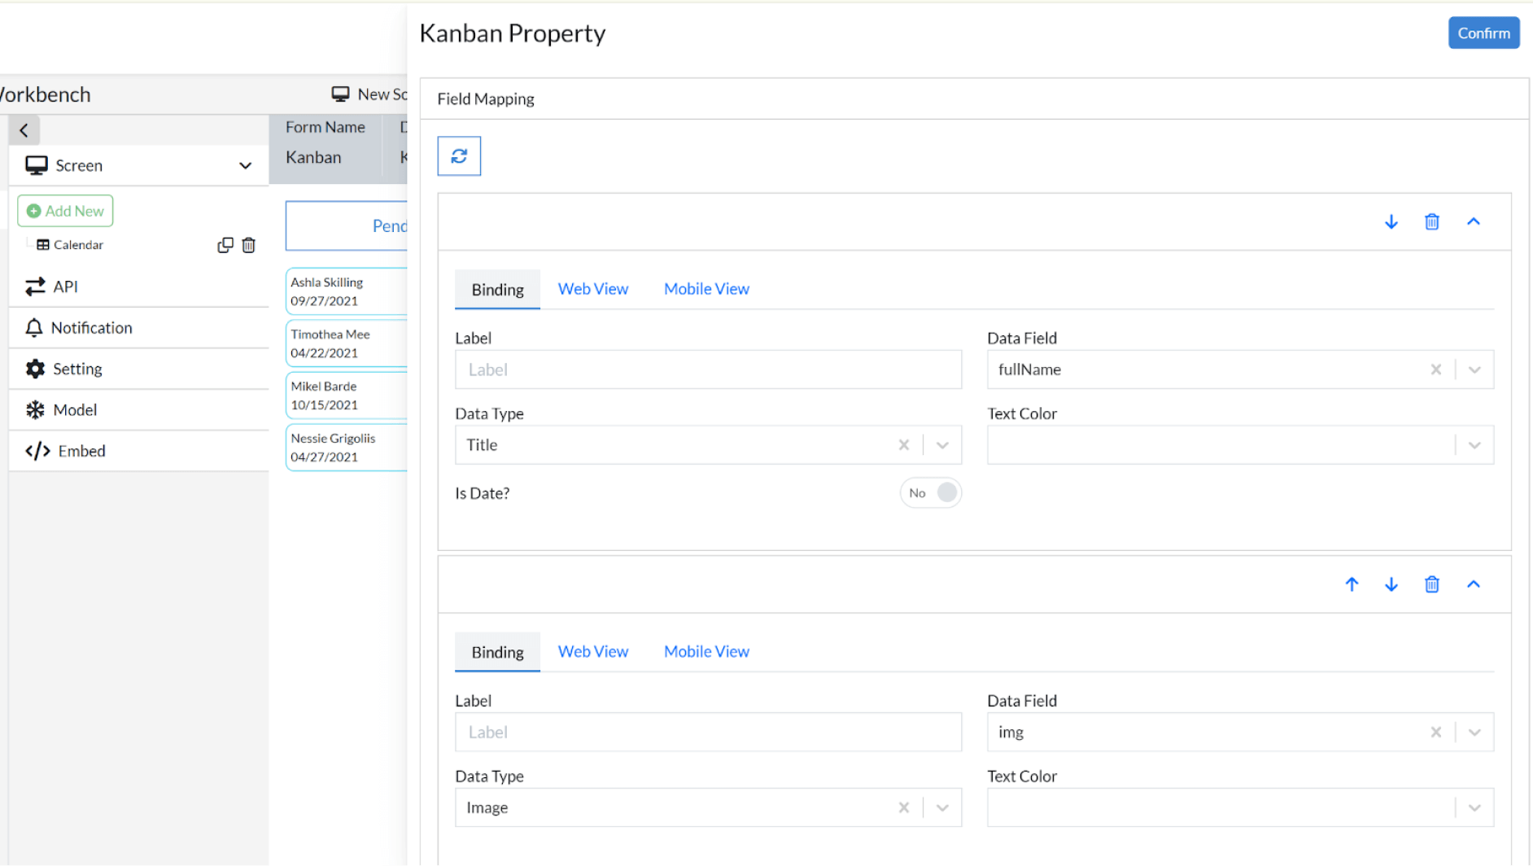The width and height of the screenshot is (1533, 866).
Task: Click the refresh field mapping icon
Action: 459,155
